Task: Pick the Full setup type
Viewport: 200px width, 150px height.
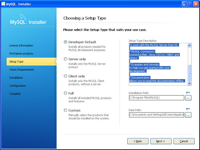Action: point(65,93)
